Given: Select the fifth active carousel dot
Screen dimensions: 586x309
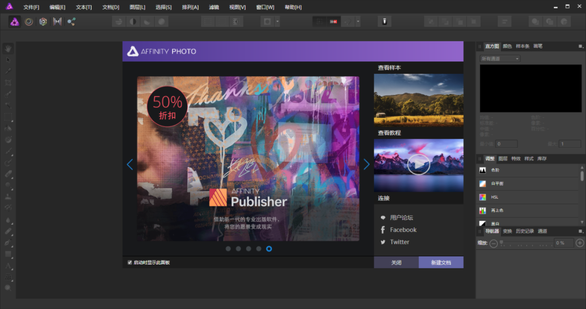Looking at the screenshot, I should pos(269,249).
